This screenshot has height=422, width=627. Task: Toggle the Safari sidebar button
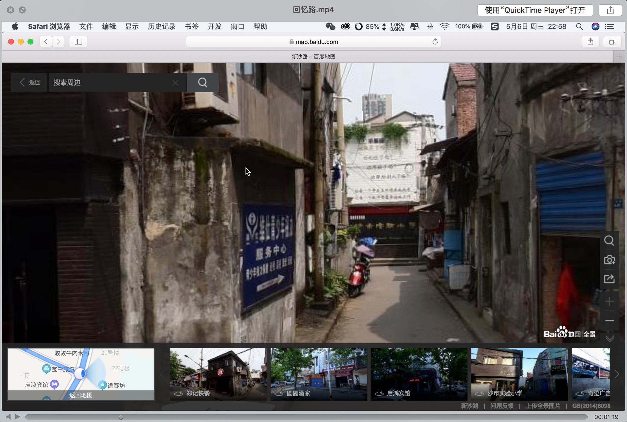[x=78, y=42]
